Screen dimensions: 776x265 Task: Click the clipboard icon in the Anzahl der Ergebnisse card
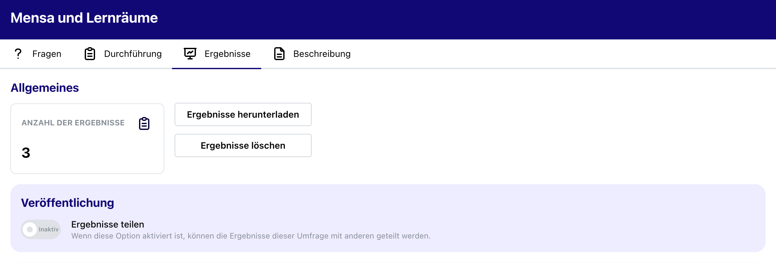coord(144,123)
